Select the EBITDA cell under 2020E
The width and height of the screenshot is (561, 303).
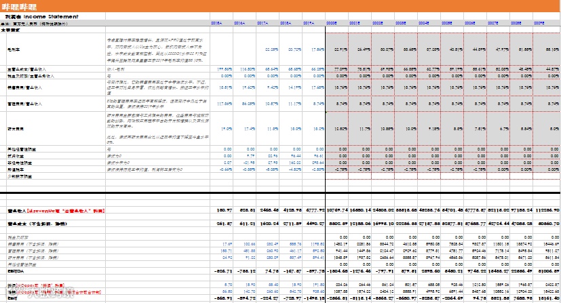[337, 271]
